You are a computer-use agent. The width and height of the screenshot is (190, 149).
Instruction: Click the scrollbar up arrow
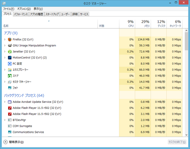click(187, 30)
